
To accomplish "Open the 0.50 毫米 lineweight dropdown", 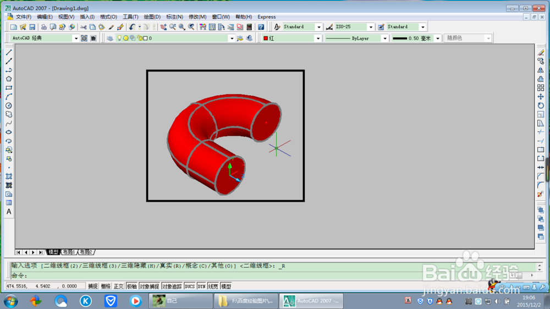I will click(x=437, y=38).
